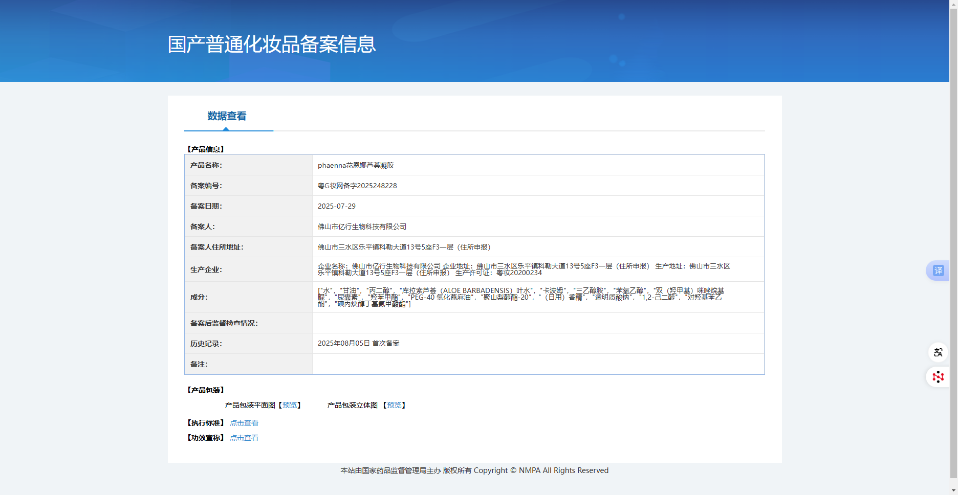958x495 pixels.
Task: Preview the 产品包装平面图 packaging image
Action: (x=290, y=405)
